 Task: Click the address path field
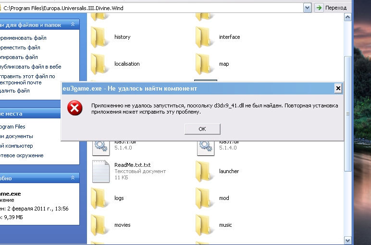(151, 8)
